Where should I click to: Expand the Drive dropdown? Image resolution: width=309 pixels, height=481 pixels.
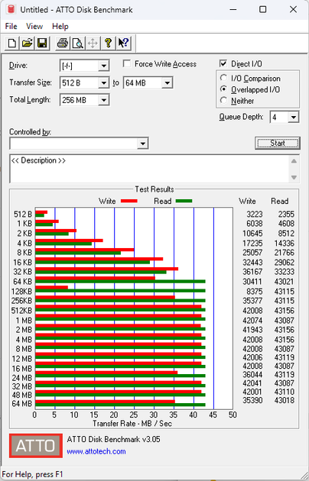(104, 66)
